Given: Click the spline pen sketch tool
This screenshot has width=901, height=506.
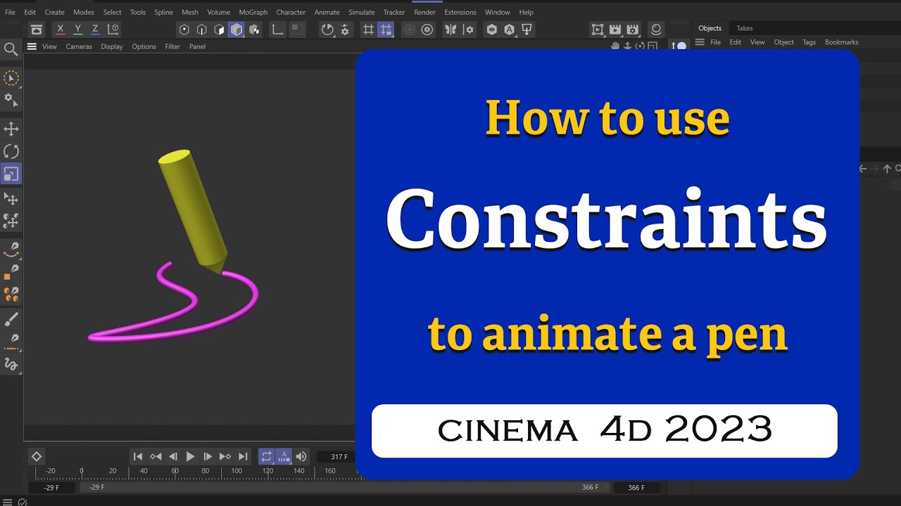Looking at the screenshot, I should 11,249.
